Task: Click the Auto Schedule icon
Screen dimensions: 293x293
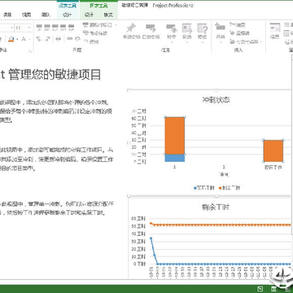Action: (x=151, y=28)
